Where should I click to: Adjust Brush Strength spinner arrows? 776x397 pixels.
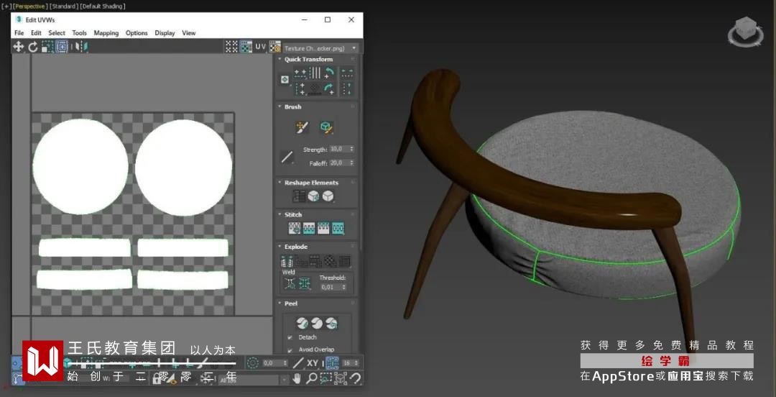pyautogui.click(x=352, y=149)
